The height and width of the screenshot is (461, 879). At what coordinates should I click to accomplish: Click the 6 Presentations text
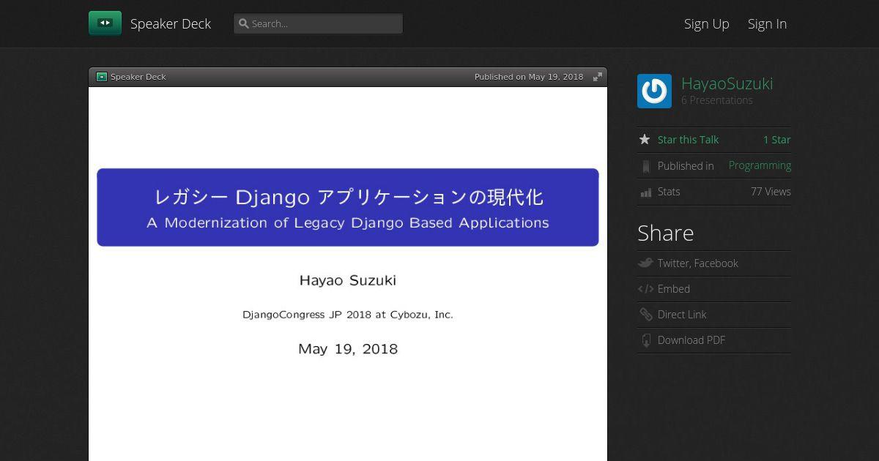717,100
